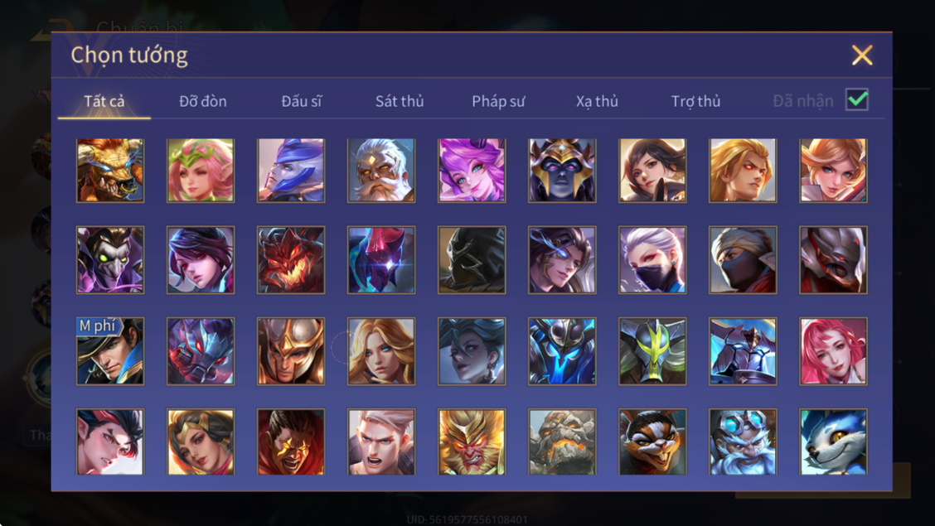Select the golden bull beast hero portrait
The width and height of the screenshot is (935, 526).
tap(110, 171)
